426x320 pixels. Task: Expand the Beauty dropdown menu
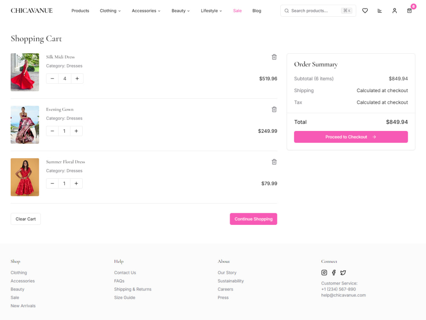click(181, 11)
